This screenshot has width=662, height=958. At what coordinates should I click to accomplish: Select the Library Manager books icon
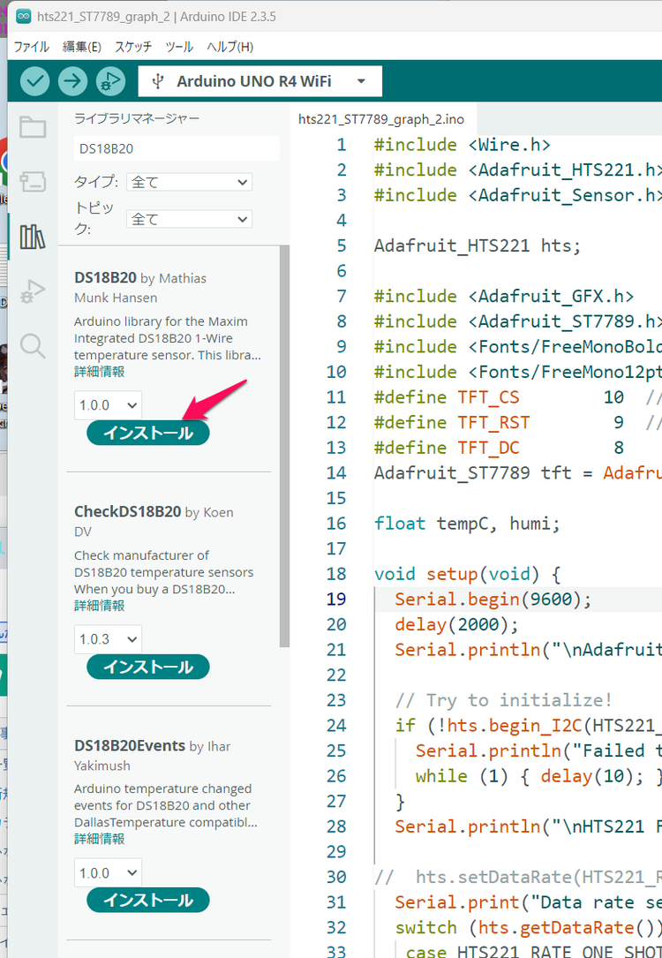(33, 236)
